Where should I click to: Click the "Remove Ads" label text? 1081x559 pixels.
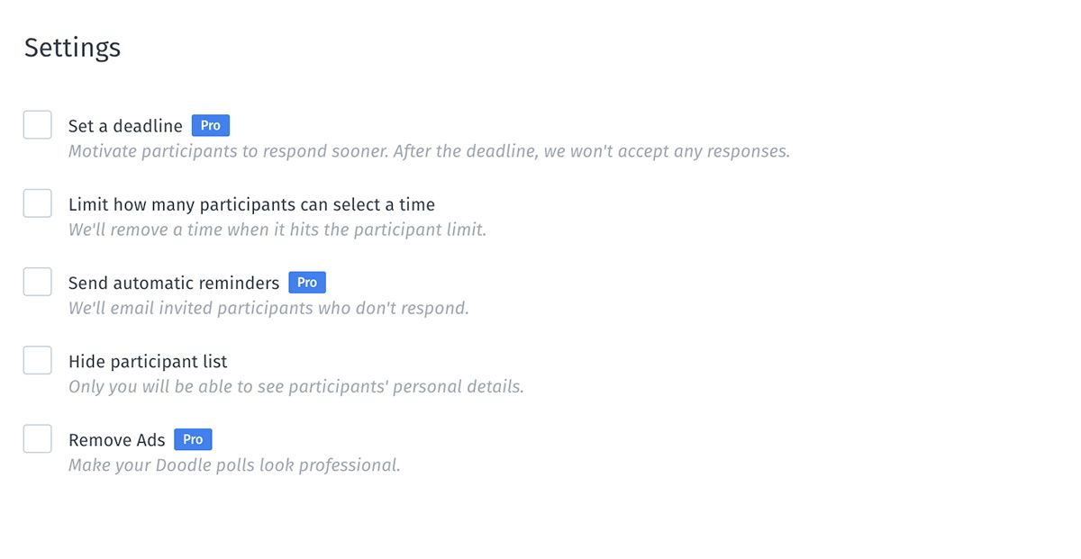pyautogui.click(x=117, y=440)
